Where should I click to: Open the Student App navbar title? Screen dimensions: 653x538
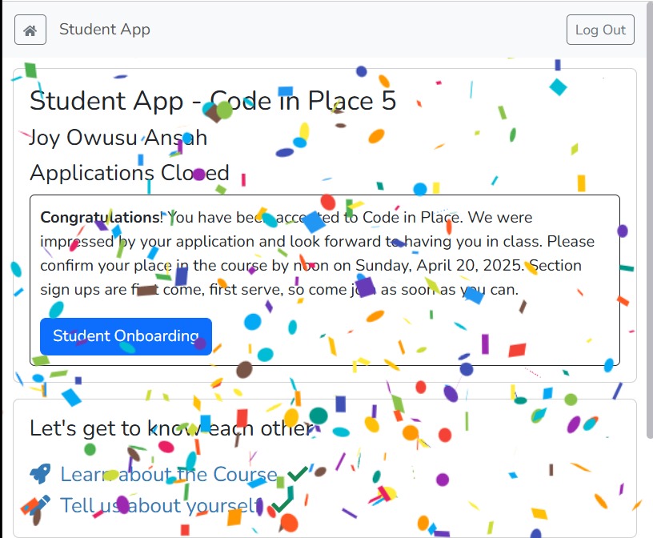pyautogui.click(x=105, y=30)
